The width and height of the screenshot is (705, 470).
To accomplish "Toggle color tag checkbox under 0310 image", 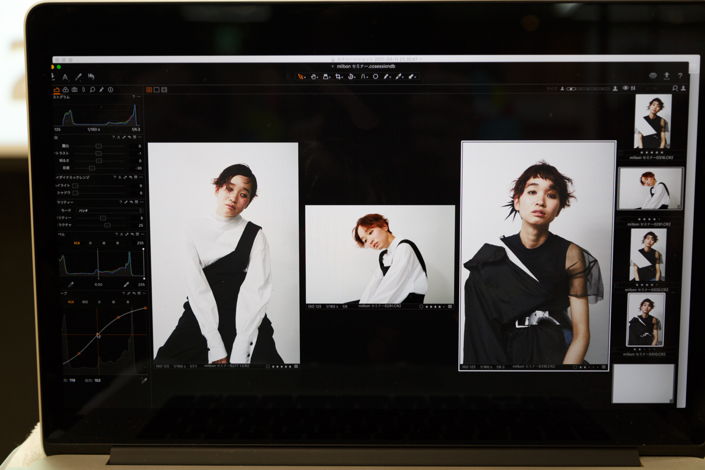I will click(x=575, y=367).
